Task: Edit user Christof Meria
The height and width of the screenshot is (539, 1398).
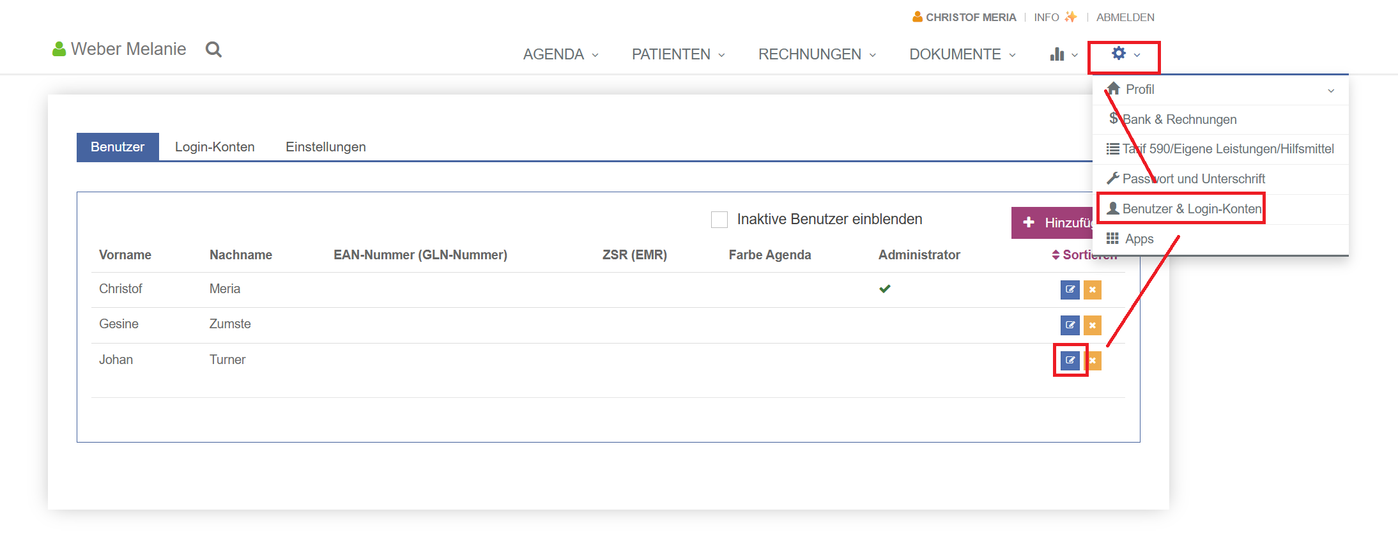Action: pos(1070,290)
